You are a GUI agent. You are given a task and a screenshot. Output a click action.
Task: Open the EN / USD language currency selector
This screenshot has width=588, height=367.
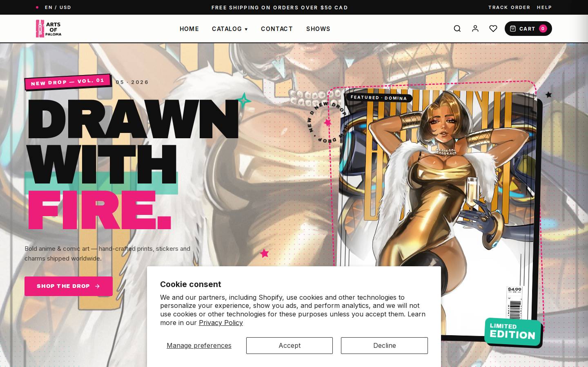(x=58, y=7)
